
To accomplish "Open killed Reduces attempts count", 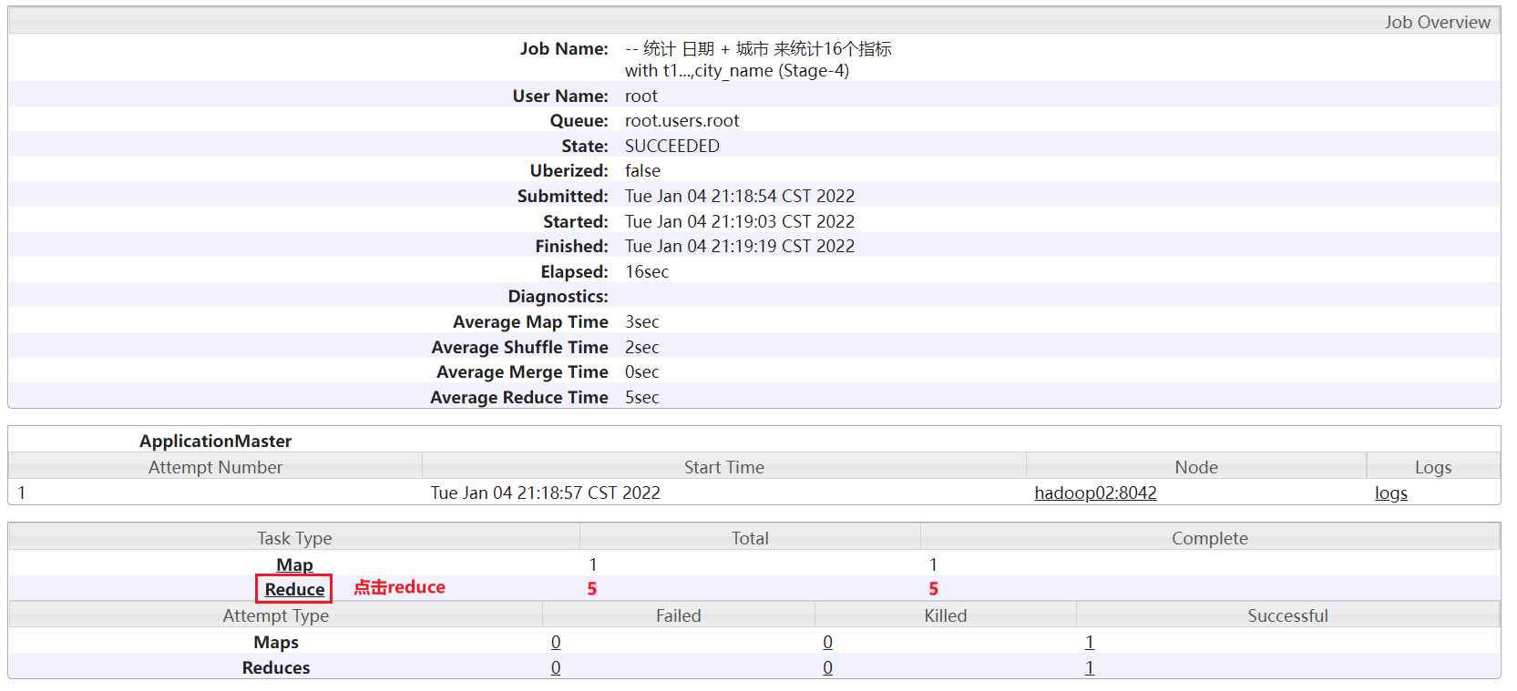I will pyautogui.click(x=827, y=667).
